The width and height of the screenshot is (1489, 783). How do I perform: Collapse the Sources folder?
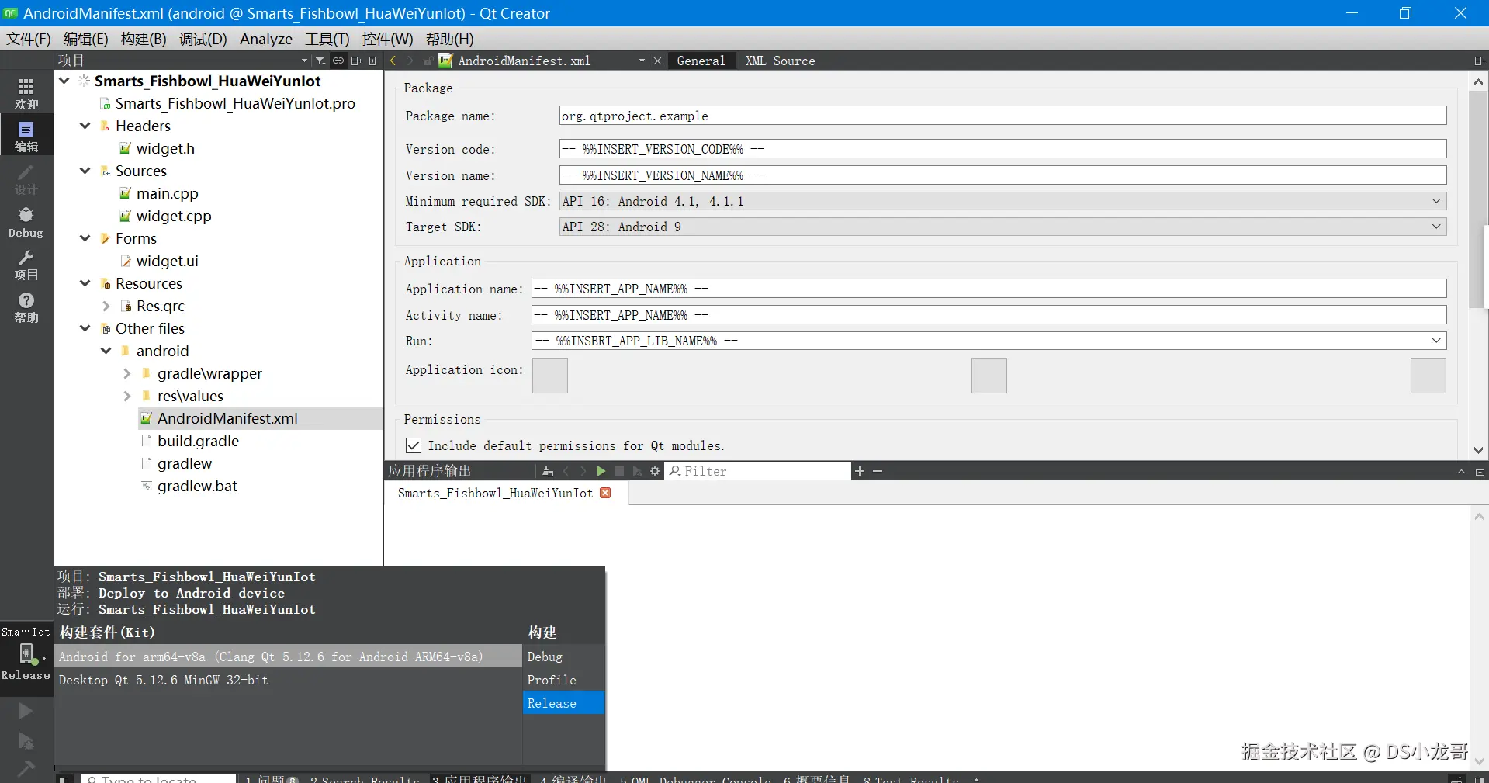click(85, 171)
